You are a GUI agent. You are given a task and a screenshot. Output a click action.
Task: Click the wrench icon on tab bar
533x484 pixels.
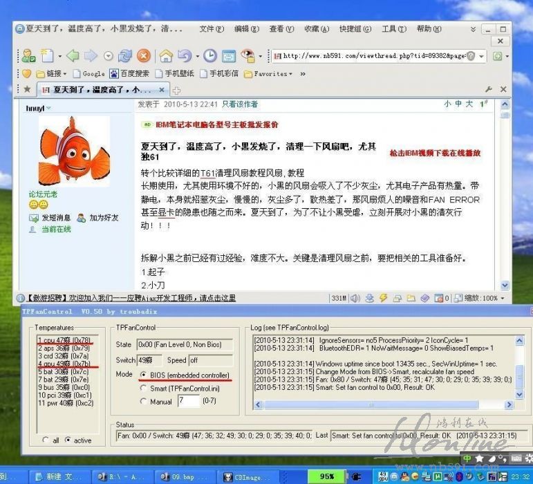[x=489, y=90]
